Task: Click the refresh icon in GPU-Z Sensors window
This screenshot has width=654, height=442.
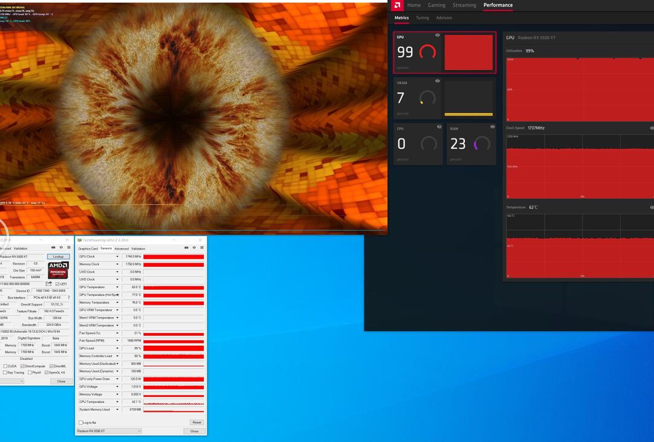Action: coord(194,248)
